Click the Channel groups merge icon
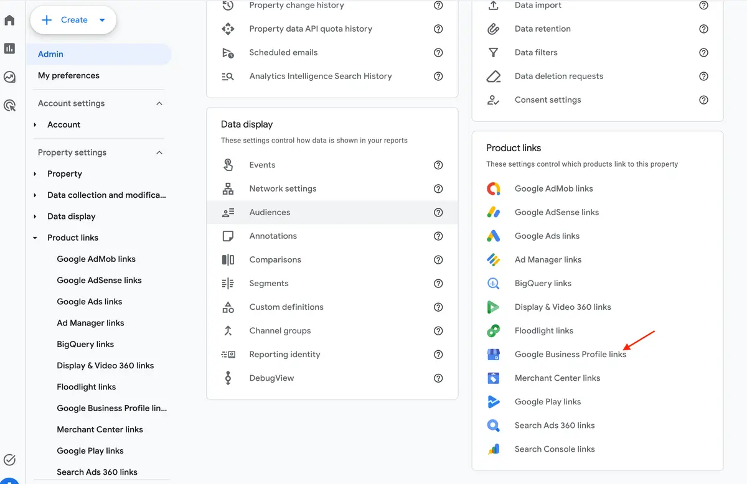Screen dimensions: 747x484 tap(228, 330)
